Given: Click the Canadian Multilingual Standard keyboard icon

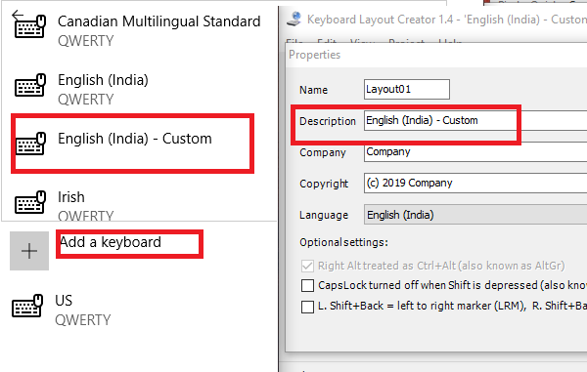Looking at the screenshot, I should tap(30, 26).
